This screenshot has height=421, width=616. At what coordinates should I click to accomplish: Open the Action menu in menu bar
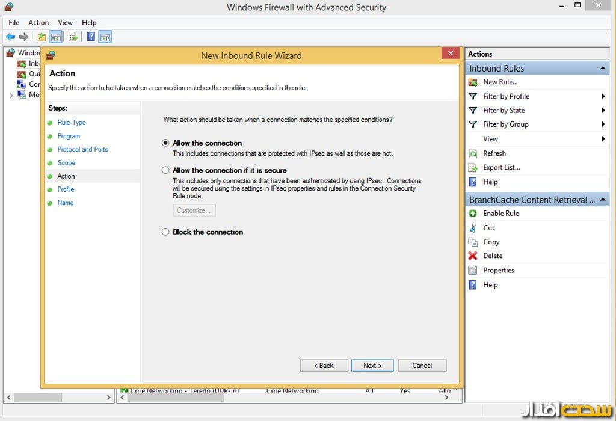coord(38,23)
